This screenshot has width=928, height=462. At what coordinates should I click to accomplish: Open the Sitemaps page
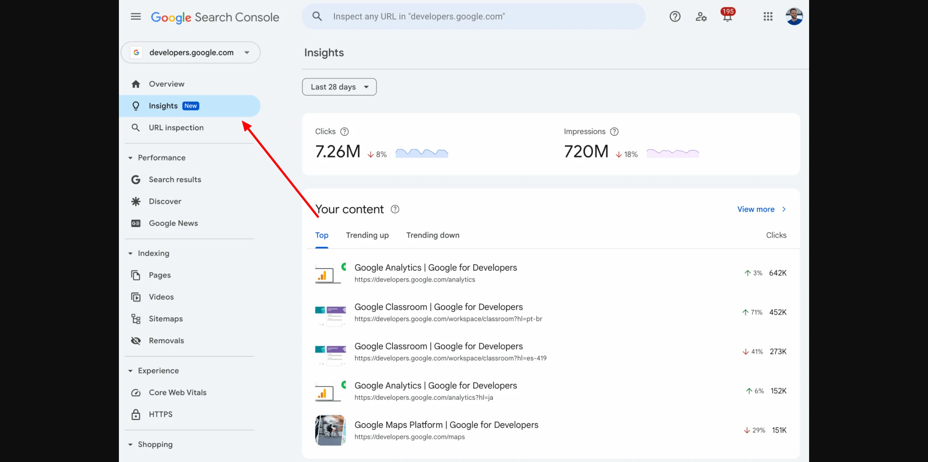click(x=190, y=319)
